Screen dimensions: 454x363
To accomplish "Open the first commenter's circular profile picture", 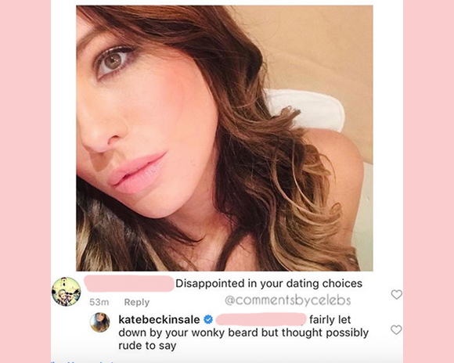I will (67, 292).
